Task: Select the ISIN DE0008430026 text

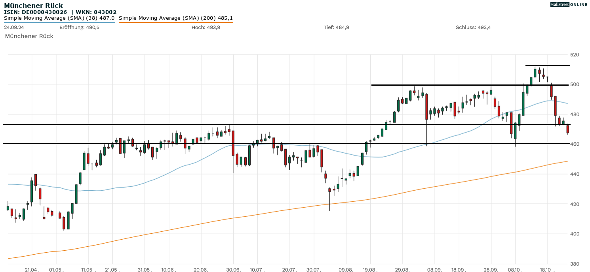Action: click(x=36, y=12)
